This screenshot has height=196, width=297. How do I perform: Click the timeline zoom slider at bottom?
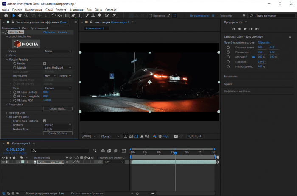pos(137,193)
